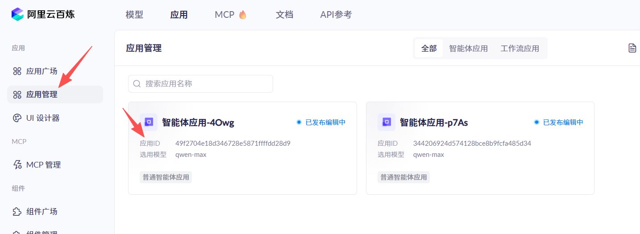This screenshot has height=234, width=640.
Task: Select the 应用 top navigation tab
Action: [179, 15]
